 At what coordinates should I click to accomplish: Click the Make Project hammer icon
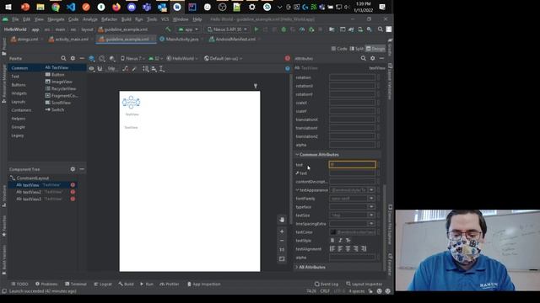click(x=168, y=29)
